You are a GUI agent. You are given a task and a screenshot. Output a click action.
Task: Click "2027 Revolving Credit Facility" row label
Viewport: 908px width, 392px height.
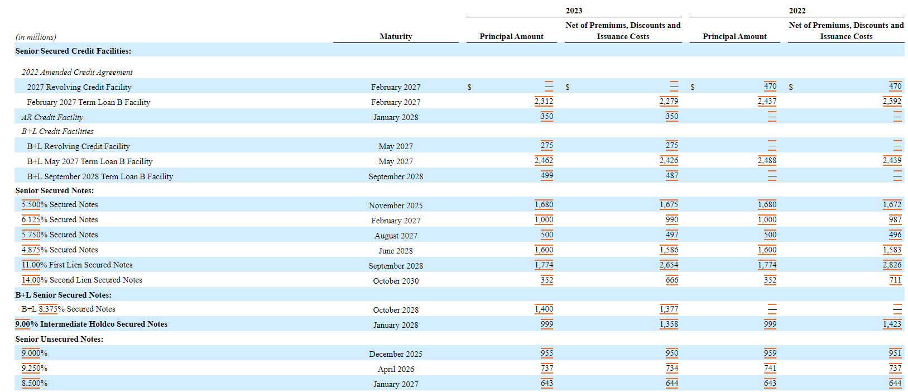(x=79, y=87)
